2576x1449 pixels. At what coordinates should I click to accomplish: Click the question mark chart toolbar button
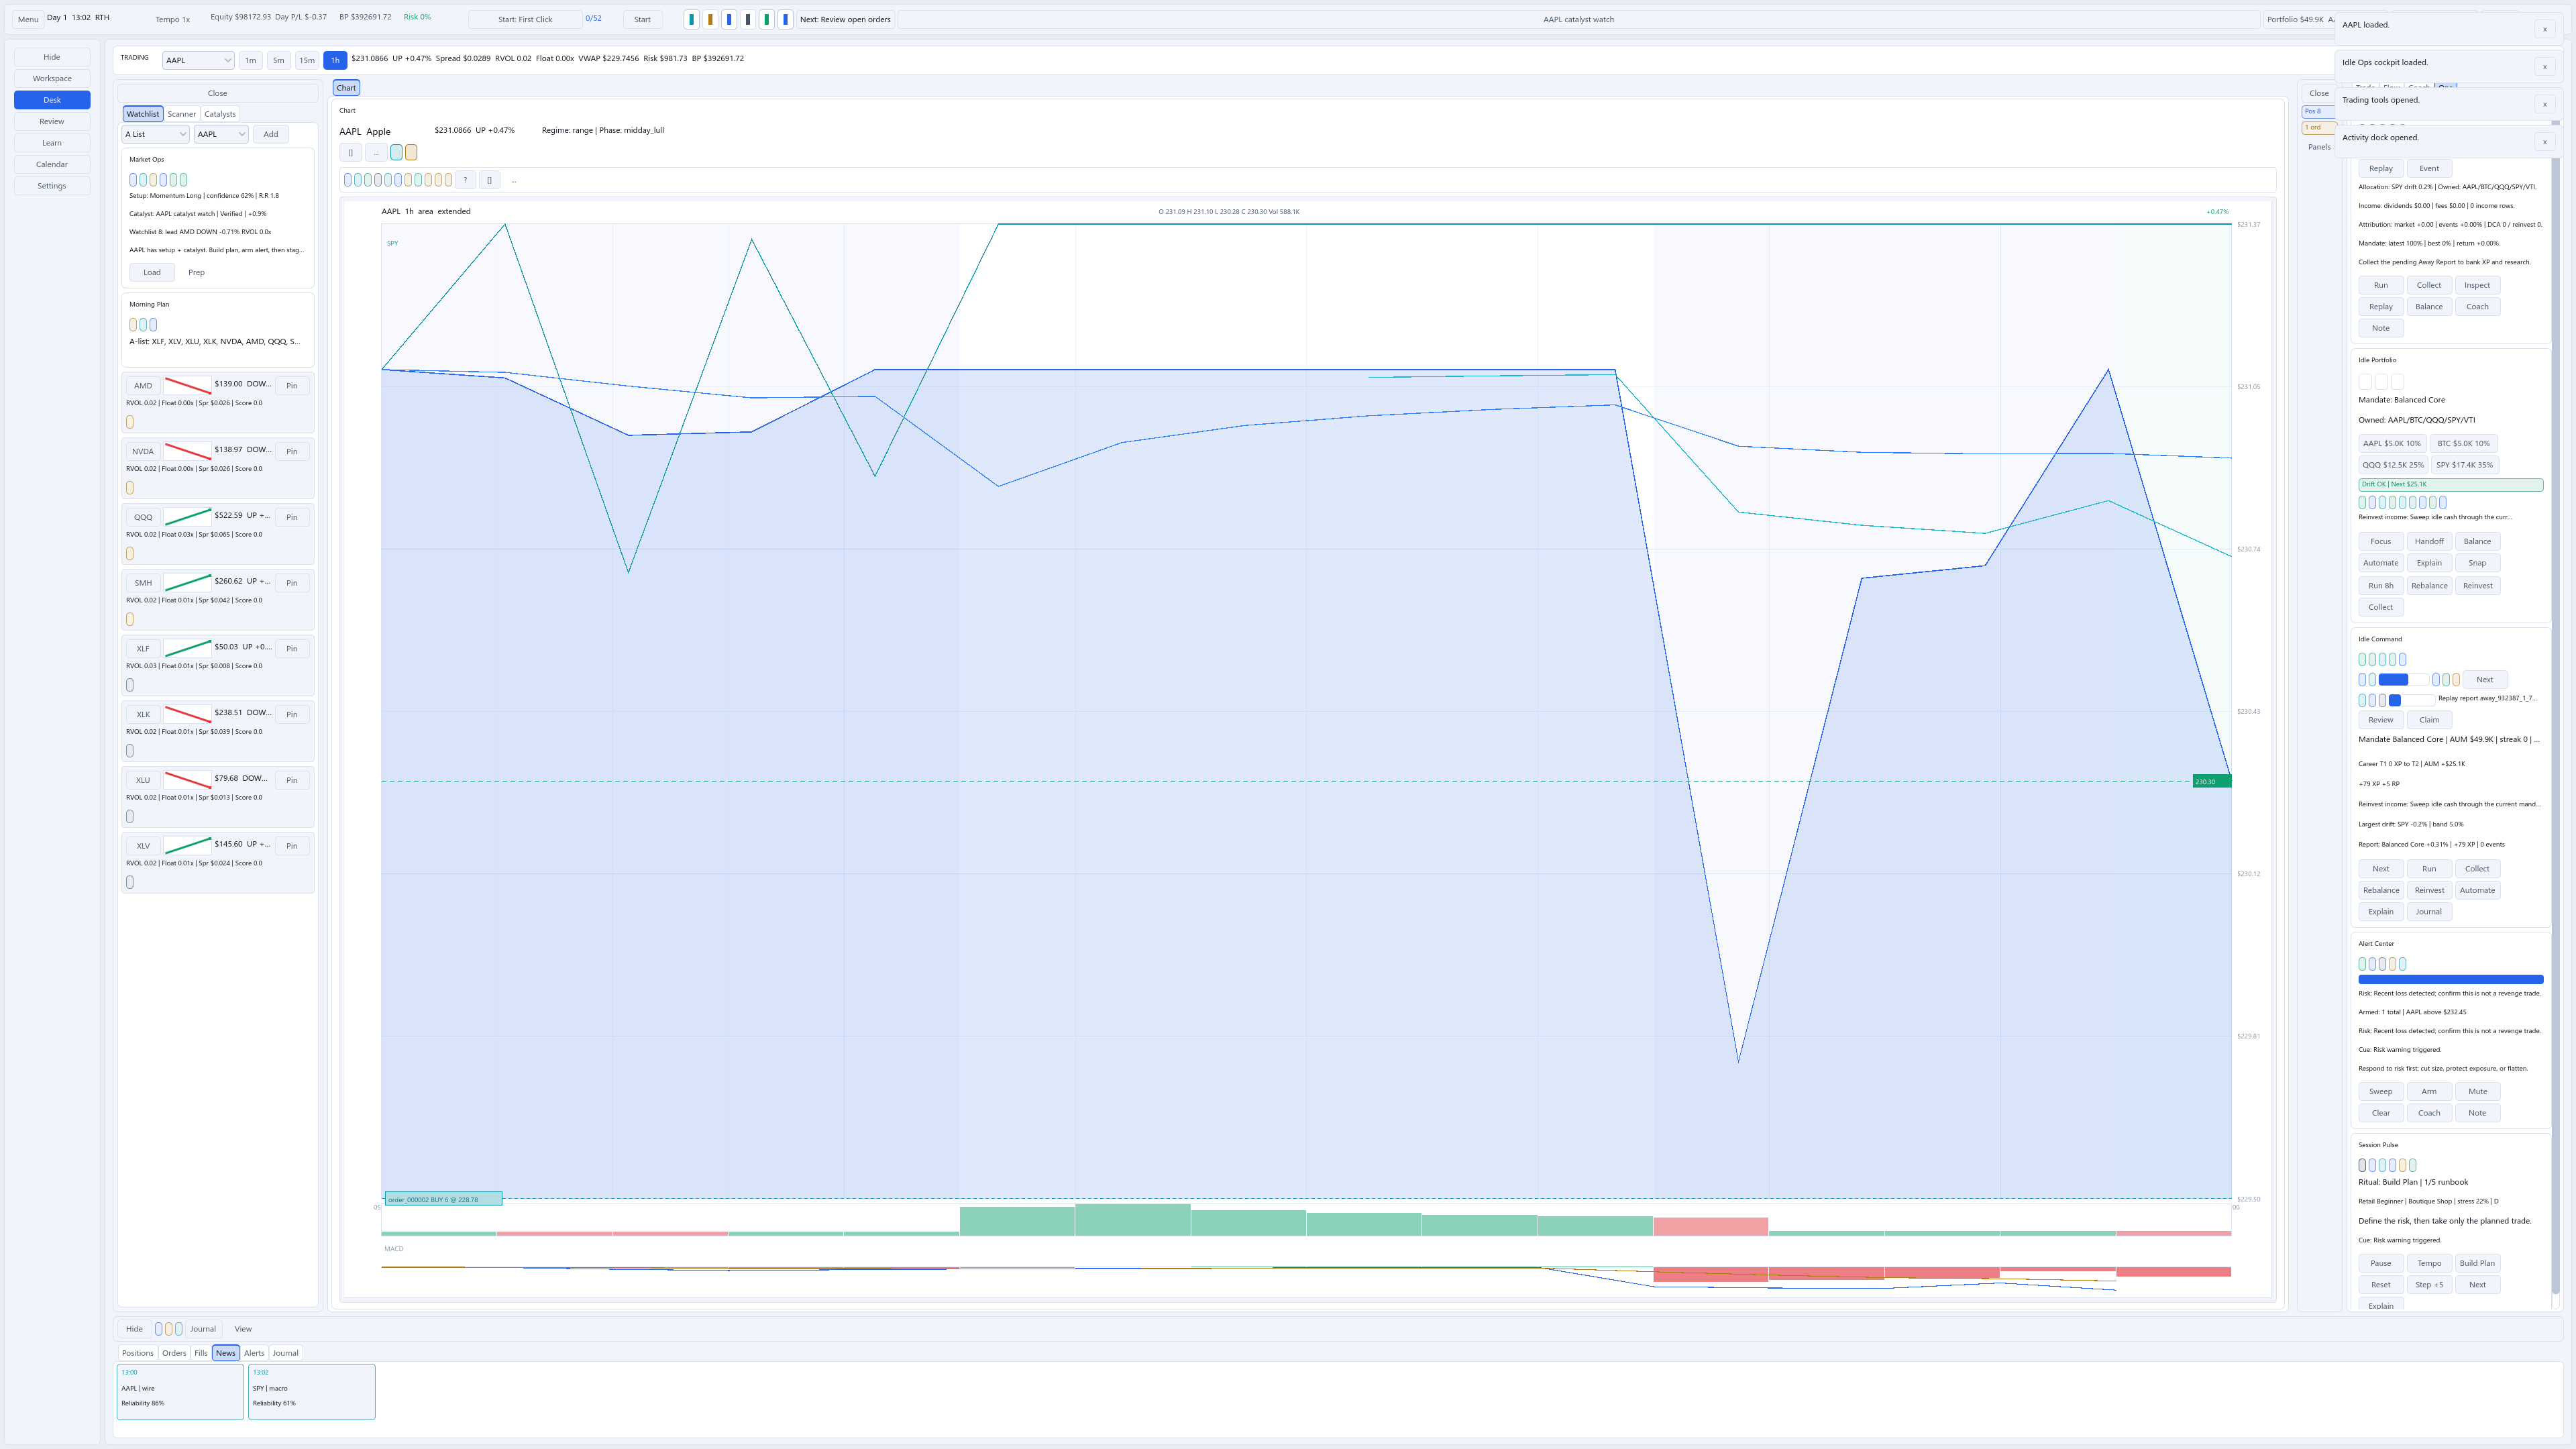tap(465, 180)
